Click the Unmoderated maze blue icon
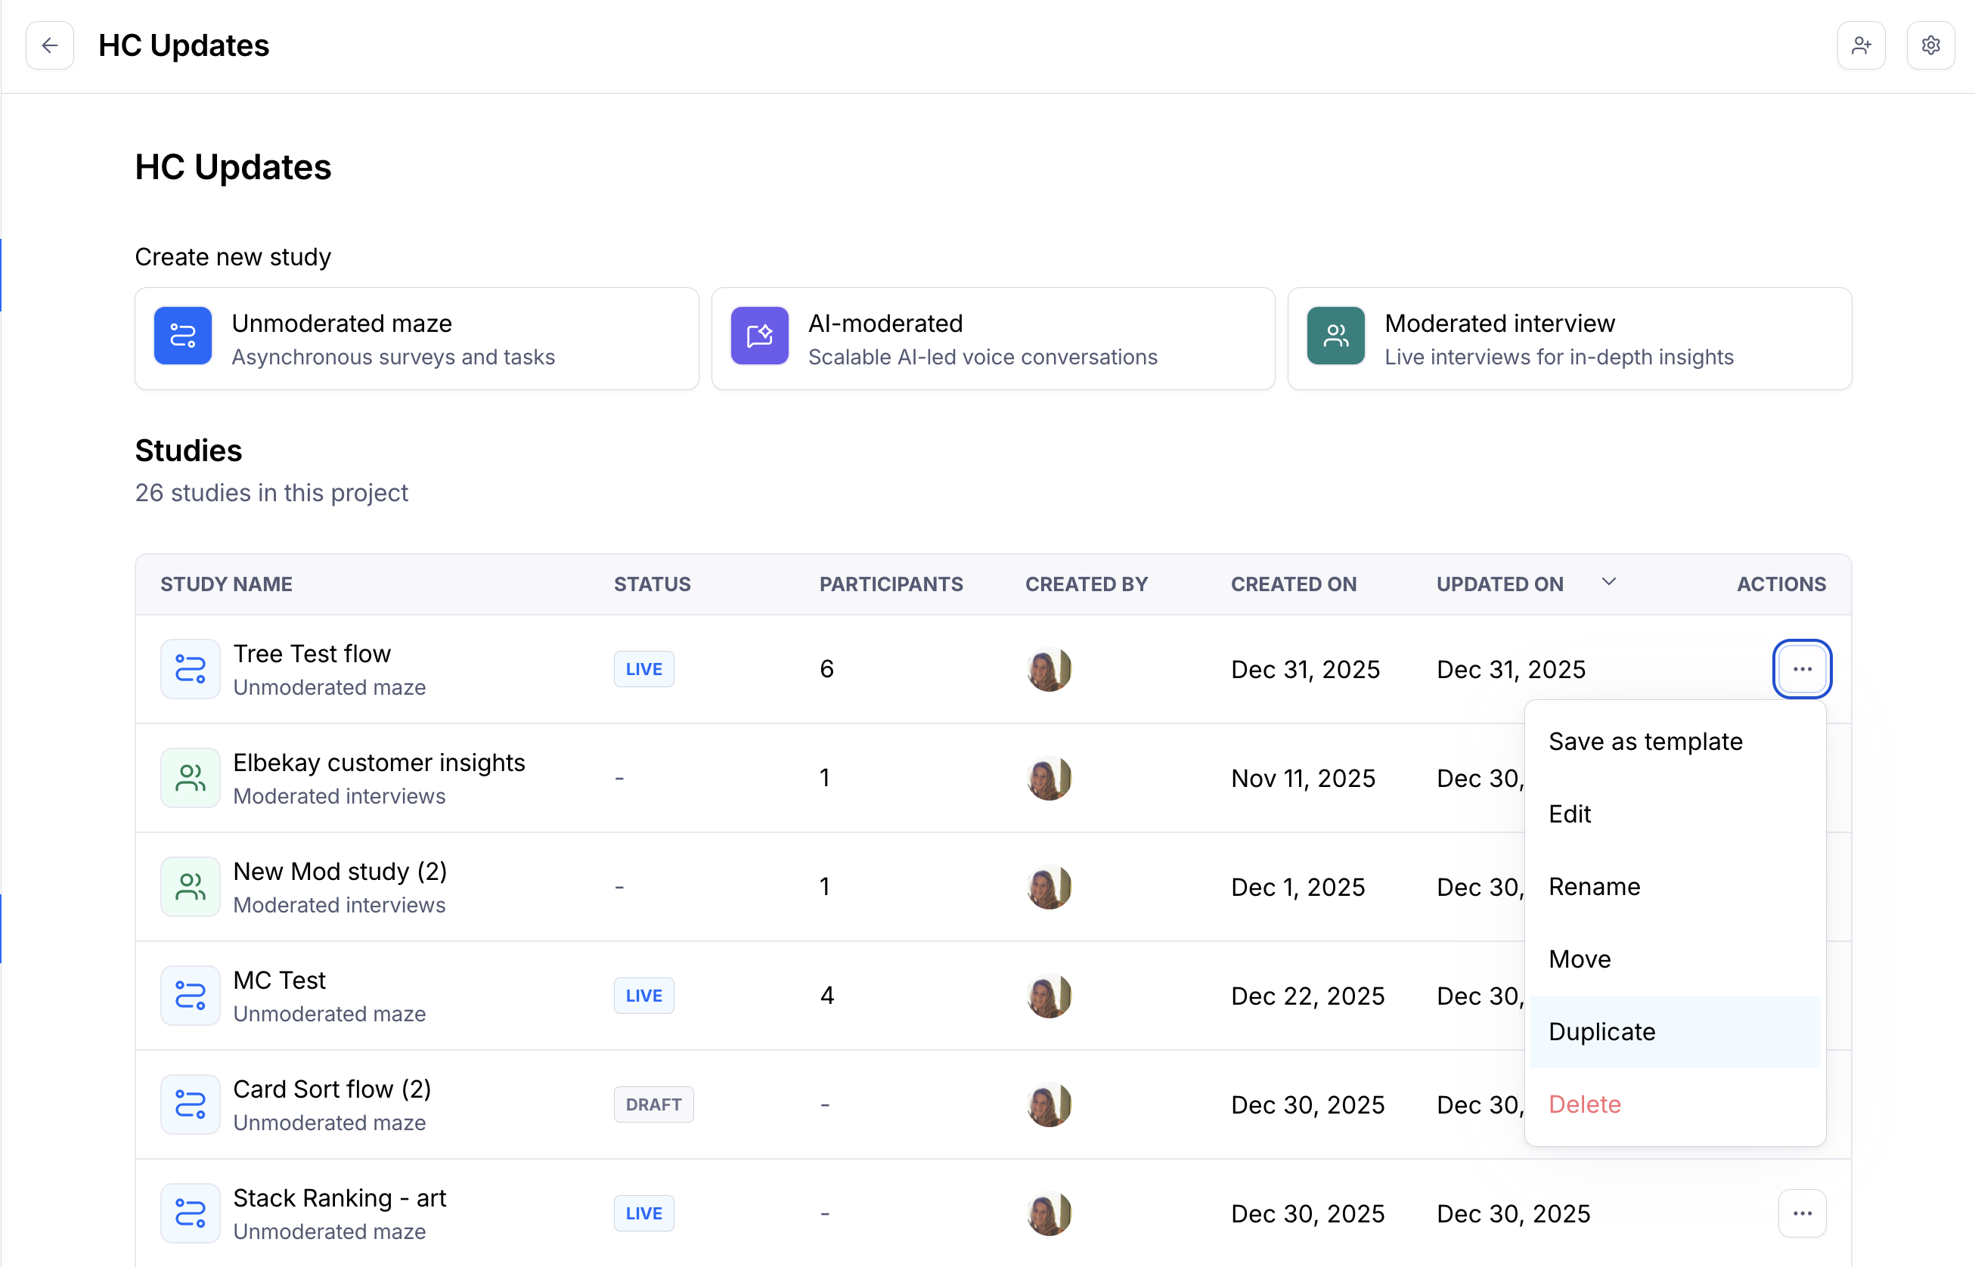The height and width of the screenshot is (1267, 1975). 183,336
